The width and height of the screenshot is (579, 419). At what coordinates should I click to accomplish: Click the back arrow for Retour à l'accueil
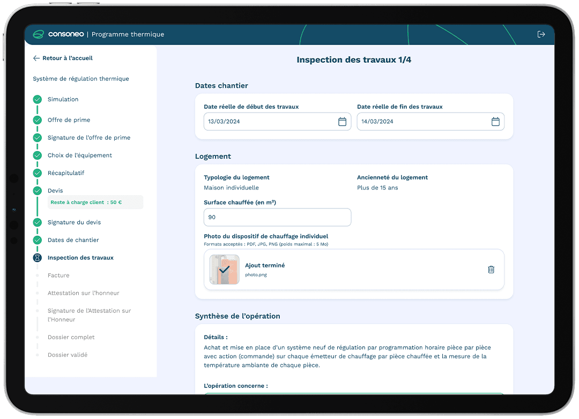(x=36, y=58)
